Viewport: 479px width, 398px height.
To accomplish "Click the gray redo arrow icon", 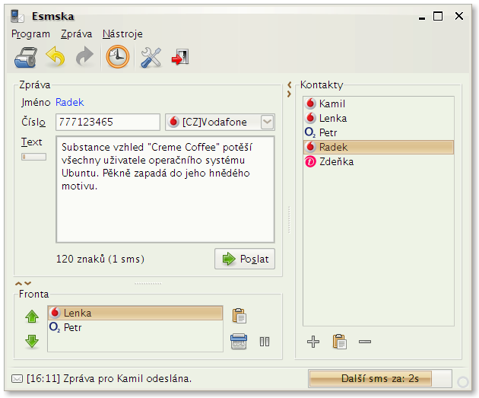I will tap(84, 56).
